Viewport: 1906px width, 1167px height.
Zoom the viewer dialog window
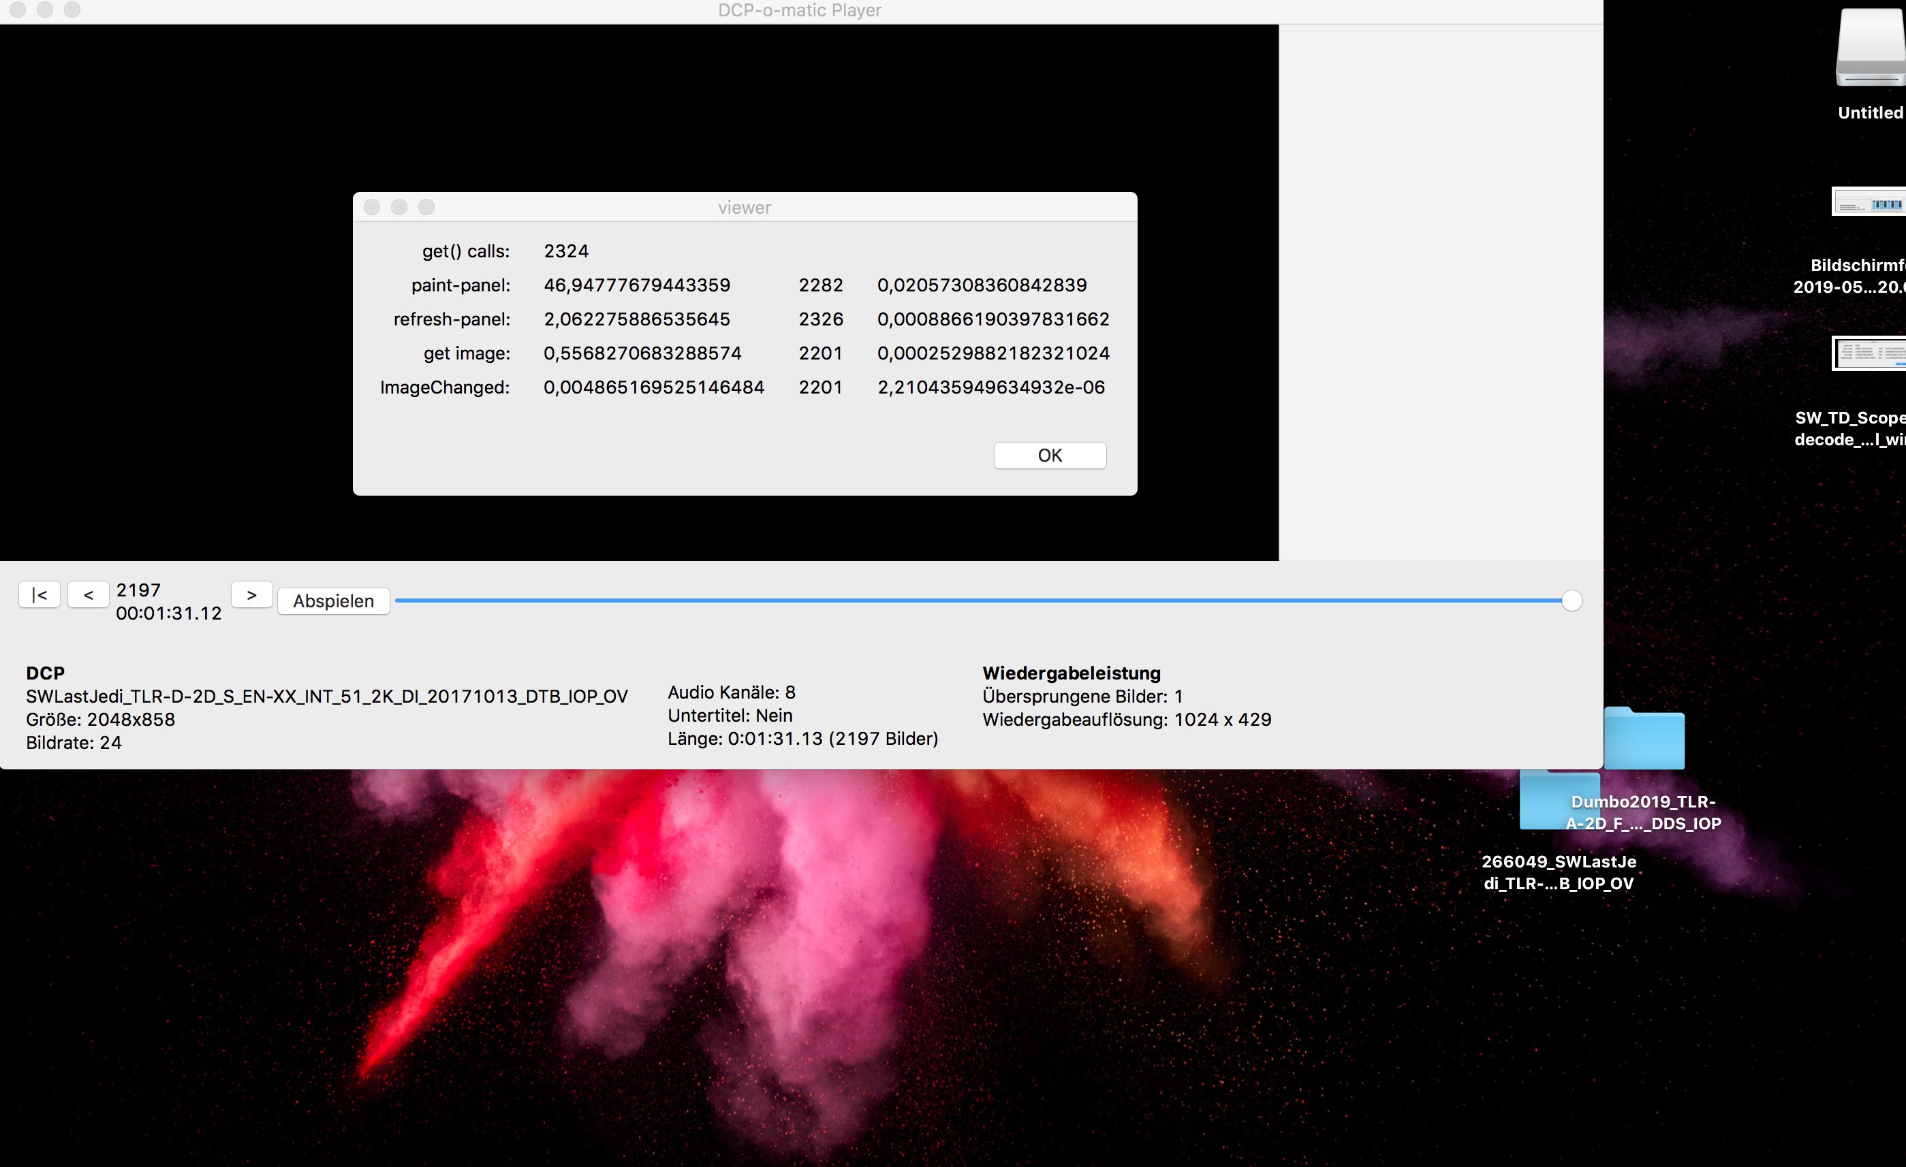pyautogui.click(x=426, y=207)
